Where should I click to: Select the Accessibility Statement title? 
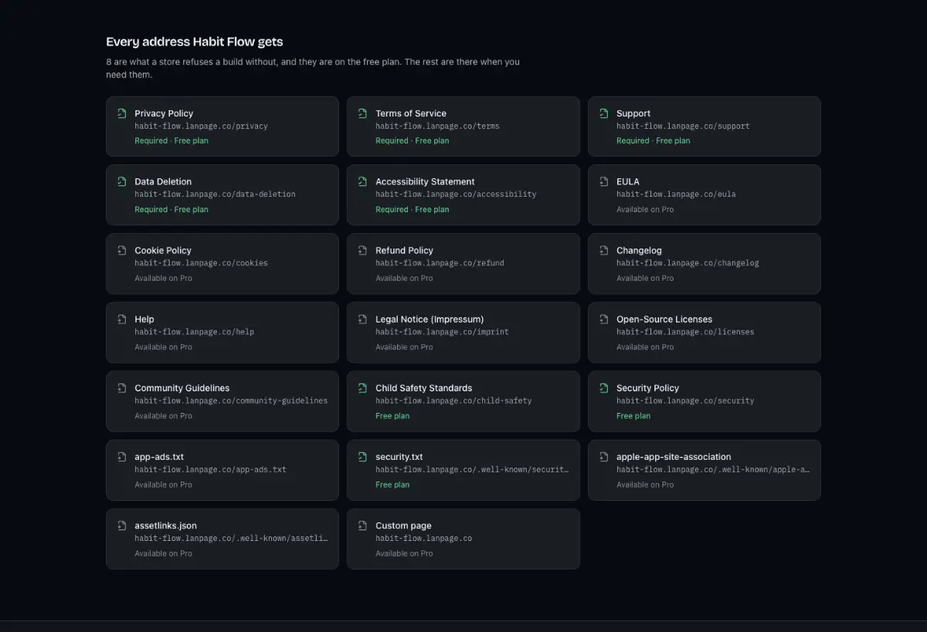425,182
